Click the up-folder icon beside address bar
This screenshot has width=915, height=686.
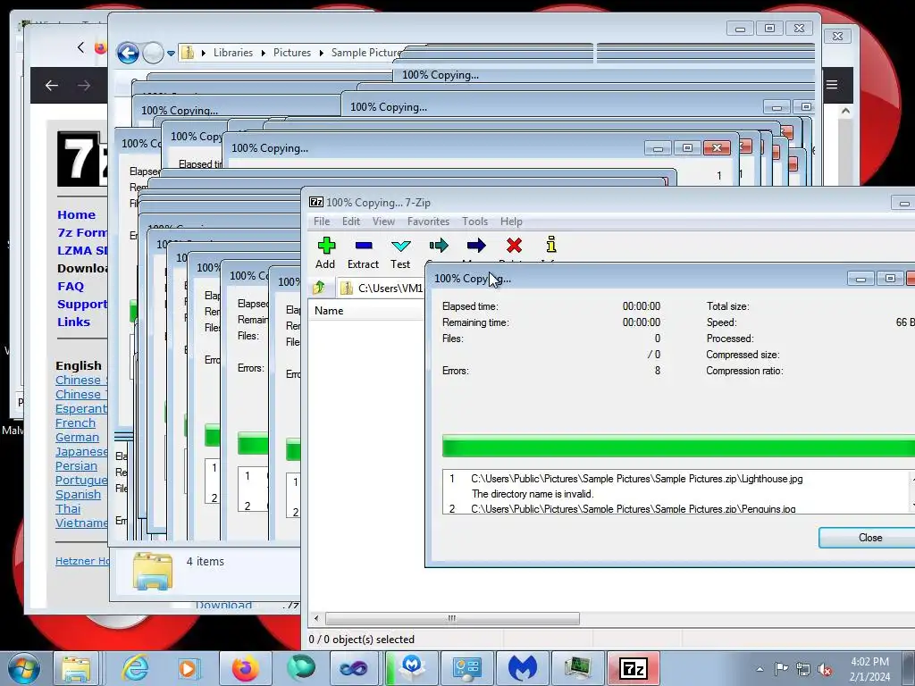click(x=319, y=288)
